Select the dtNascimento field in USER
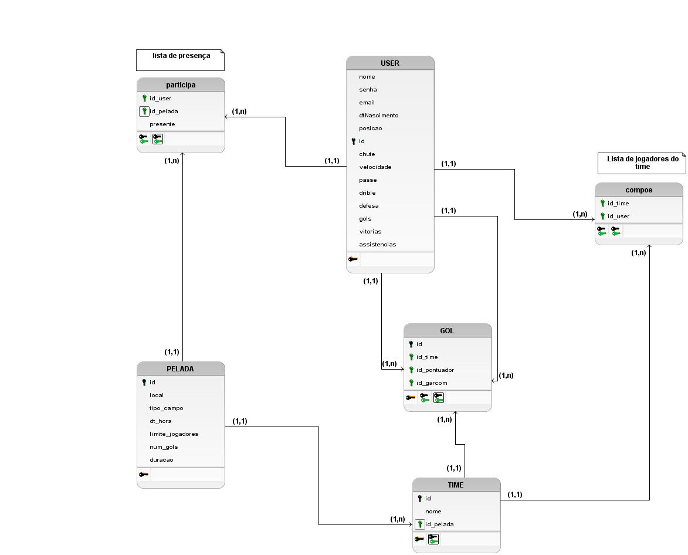Viewport: 688px width, 555px height. [x=378, y=116]
